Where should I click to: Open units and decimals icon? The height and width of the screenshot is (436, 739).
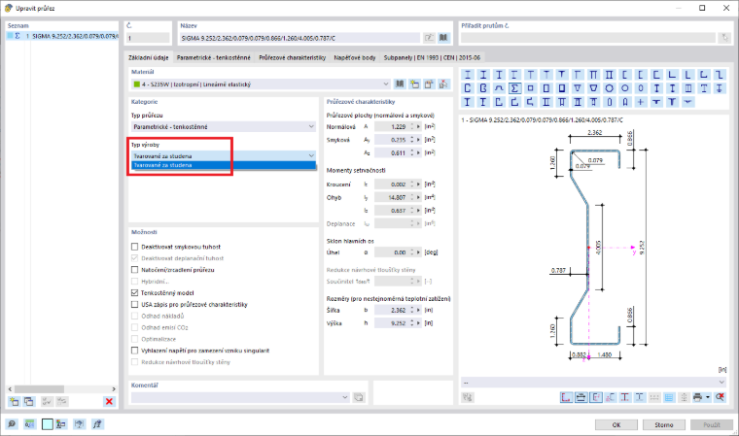(x=29, y=424)
